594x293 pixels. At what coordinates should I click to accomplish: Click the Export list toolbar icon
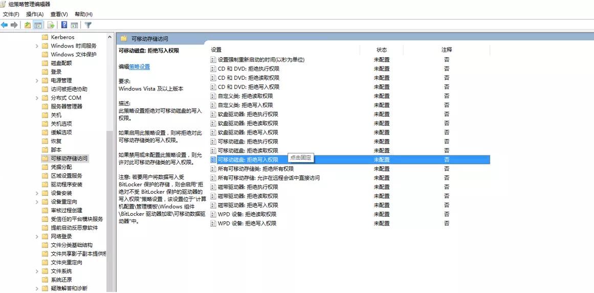pos(51,26)
